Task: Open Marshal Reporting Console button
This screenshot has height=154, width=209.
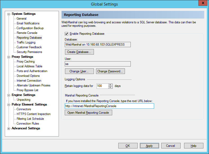Action: pos(88,113)
